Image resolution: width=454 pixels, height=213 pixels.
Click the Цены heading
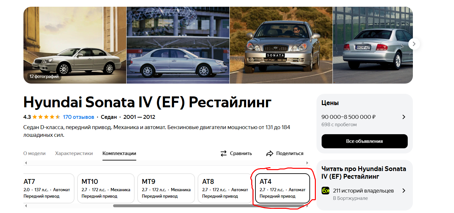330,103
